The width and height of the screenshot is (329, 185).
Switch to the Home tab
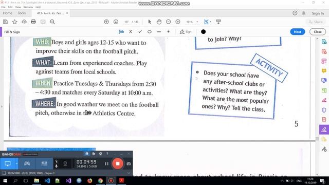click(8, 13)
